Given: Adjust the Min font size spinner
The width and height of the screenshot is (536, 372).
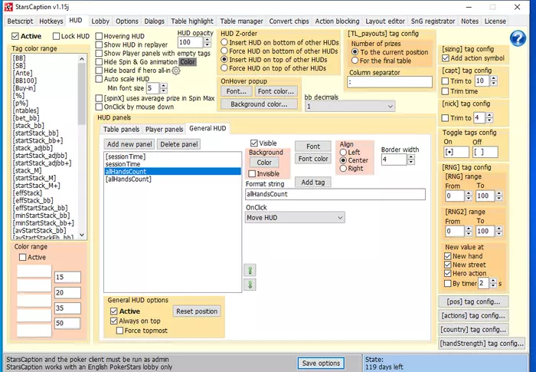Looking at the screenshot, I should pyautogui.click(x=164, y=88).
